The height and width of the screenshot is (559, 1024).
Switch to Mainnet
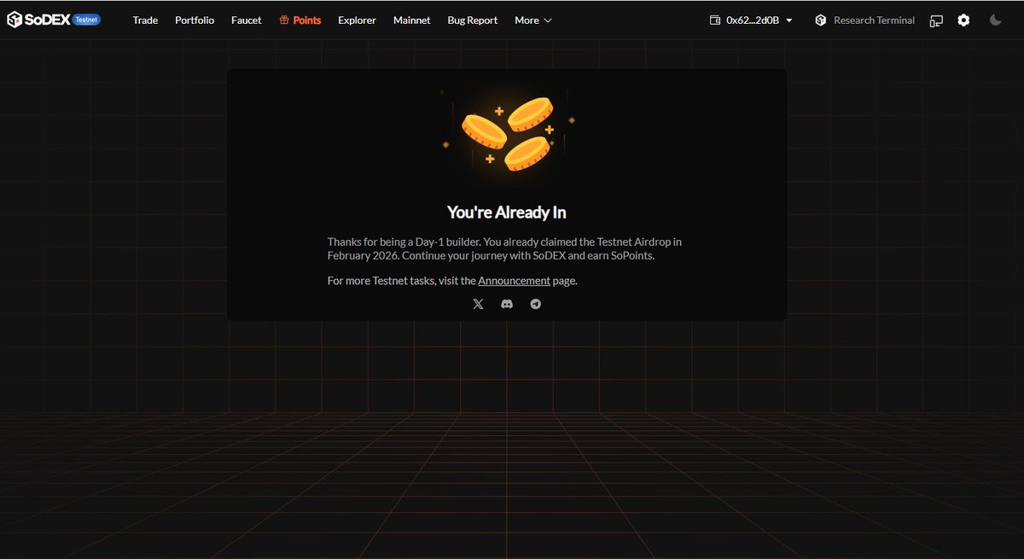(412, 20)
